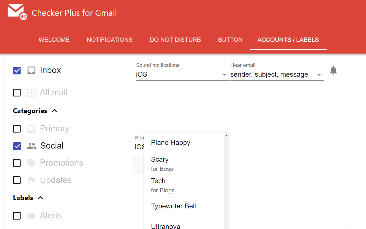Click the notification bell icon
This screenshot has height=229, width=366.
333,70
